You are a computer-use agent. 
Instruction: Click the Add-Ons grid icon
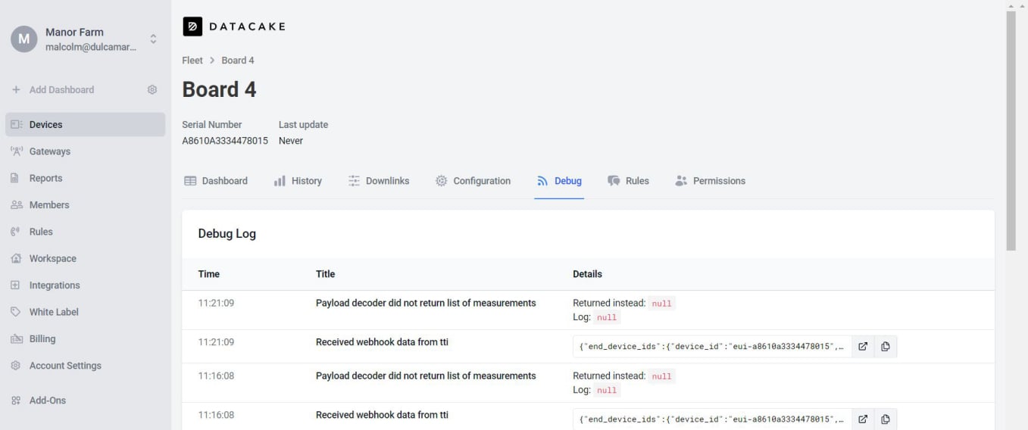(15, 400)
